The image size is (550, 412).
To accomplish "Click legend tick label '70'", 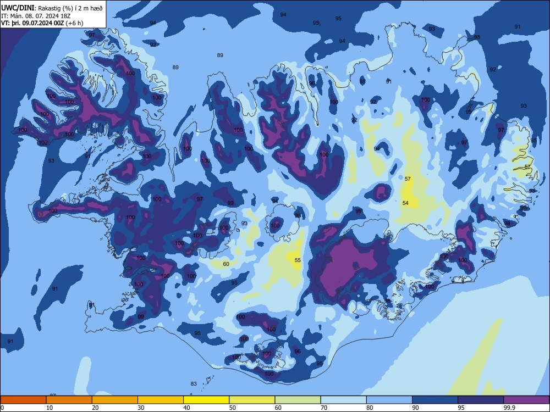I will (324, 408).
